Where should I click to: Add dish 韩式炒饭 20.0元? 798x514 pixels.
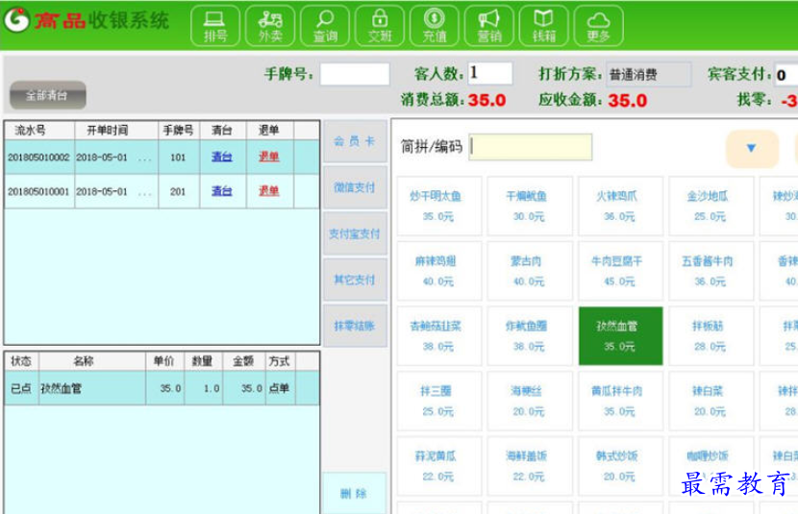620,466
